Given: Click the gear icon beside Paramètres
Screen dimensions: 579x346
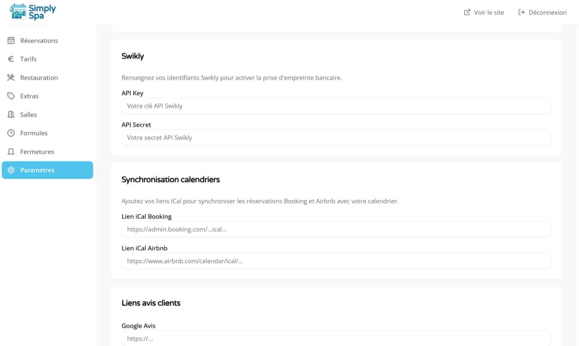Looking at the screenshot, I should 11,170.
